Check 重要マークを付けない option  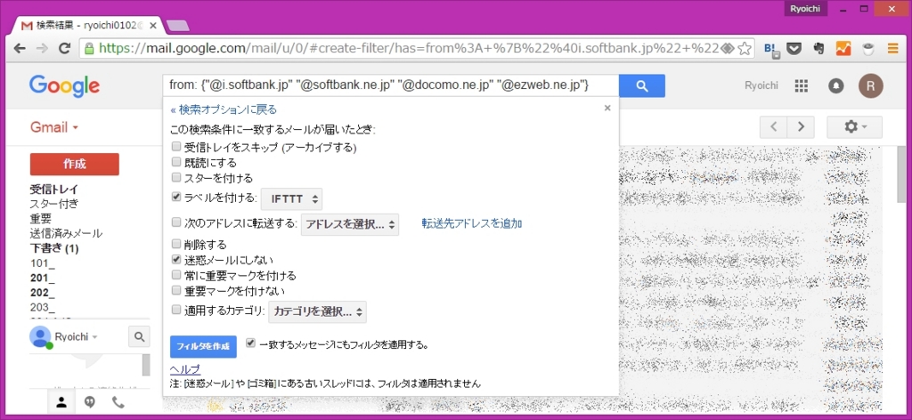click(x=176, y=289)
